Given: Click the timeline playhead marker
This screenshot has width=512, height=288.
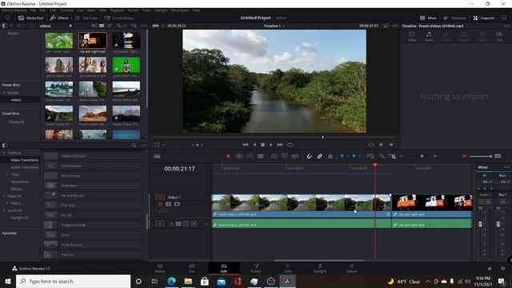Looking at the screenshot, I should tap(375, 165).
